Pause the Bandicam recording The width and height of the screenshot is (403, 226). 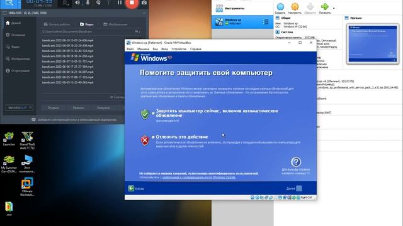coord(120,3)
